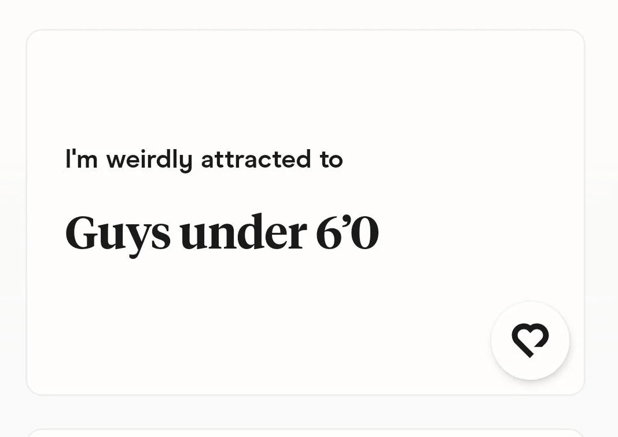Click the prompt label "I'm weirdly attracted to"
This screenshot has height=437, width=618.
[204, 159]
